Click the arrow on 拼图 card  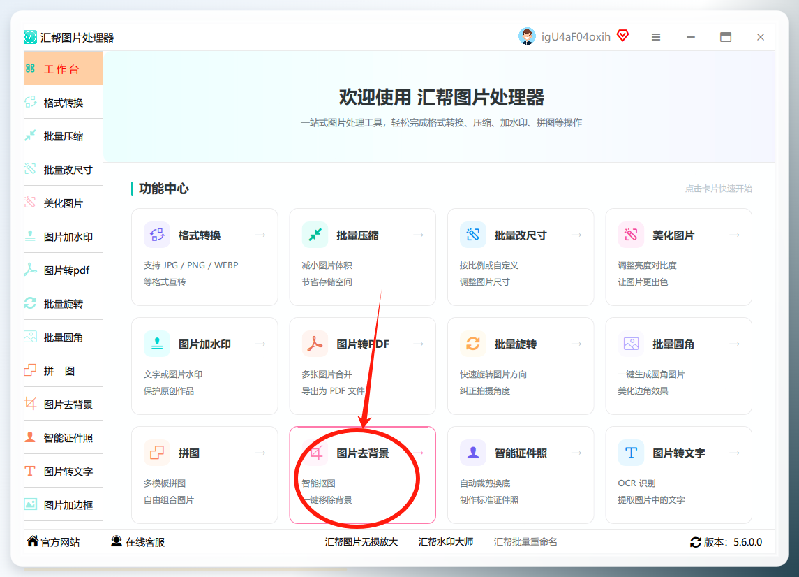tap(260, 453)
